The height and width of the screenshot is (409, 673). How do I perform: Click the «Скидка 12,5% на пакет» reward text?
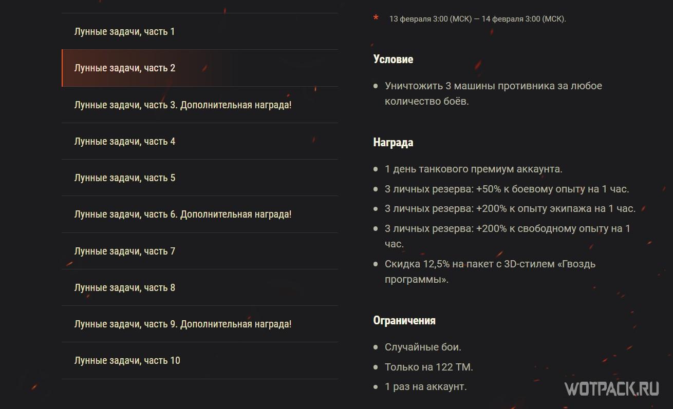pyautogui.click(x=490, y=264)
